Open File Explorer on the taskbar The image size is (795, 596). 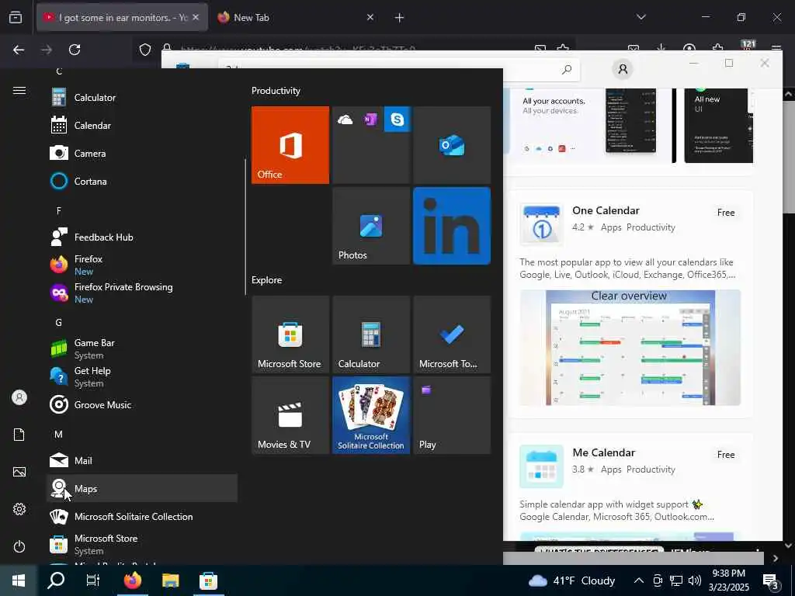click(x=170, y=580)
